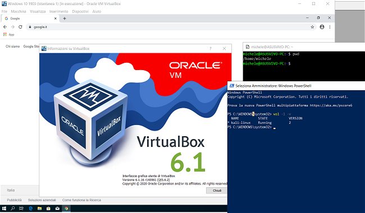Select the Google browser tab
The width and height of the screenshot is (365, 213).
30,18
